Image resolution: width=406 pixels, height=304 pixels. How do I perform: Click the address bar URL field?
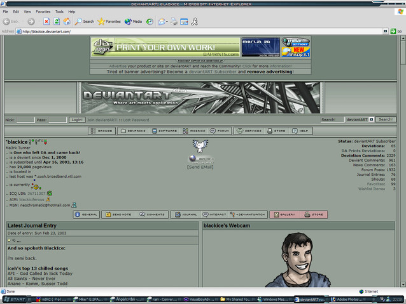pyautogui.click(x=199, y=32)
